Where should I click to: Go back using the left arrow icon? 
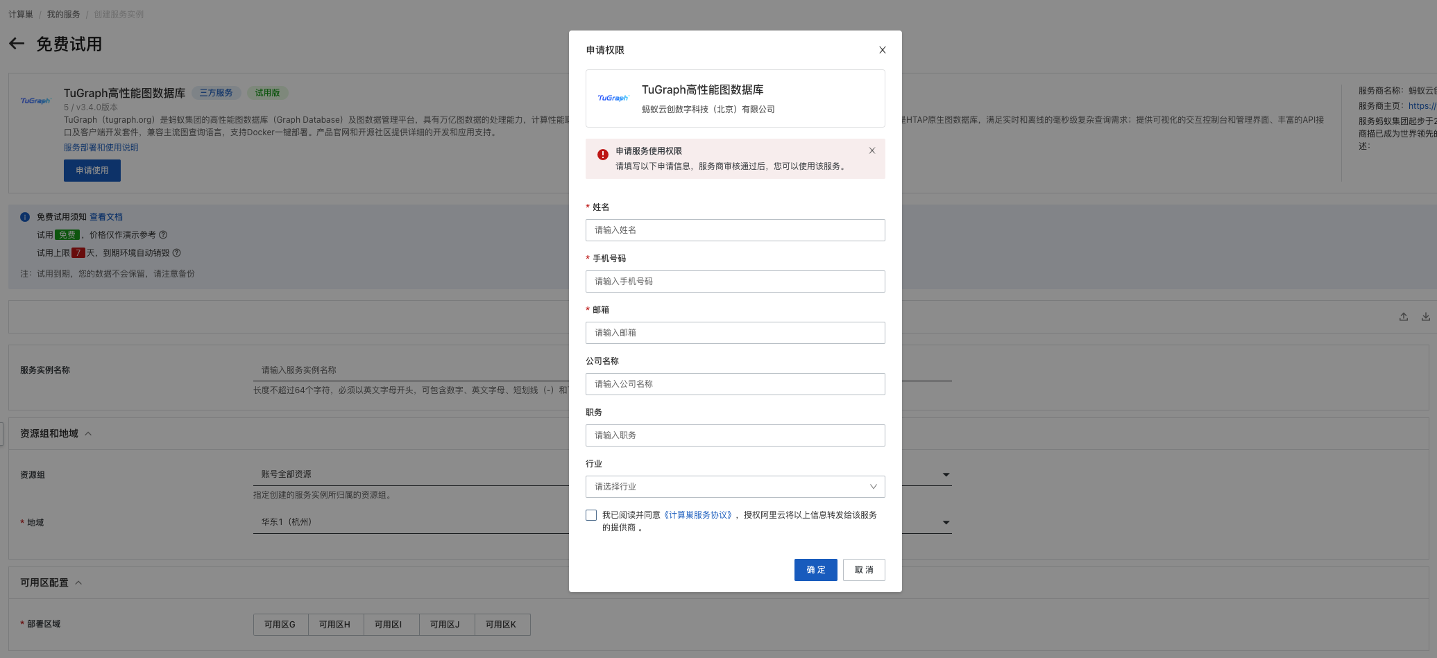(17, 44)
